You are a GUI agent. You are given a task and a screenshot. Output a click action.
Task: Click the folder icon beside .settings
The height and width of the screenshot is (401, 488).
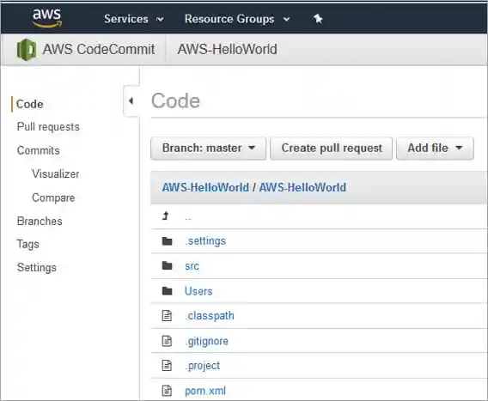(x=168, y=240)
